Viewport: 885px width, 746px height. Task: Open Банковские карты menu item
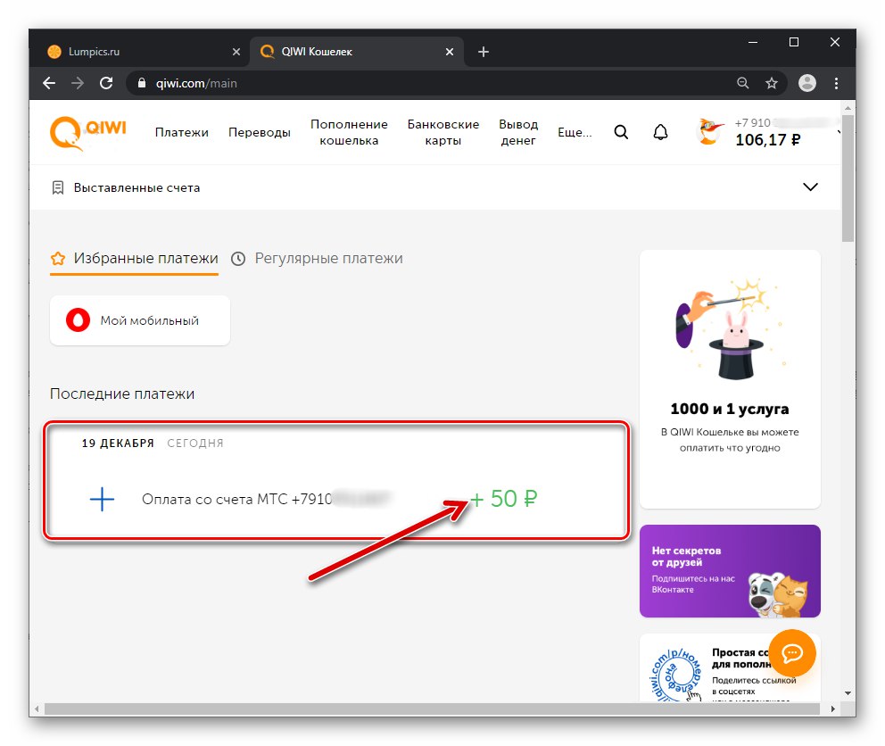(x=443, y=132)
